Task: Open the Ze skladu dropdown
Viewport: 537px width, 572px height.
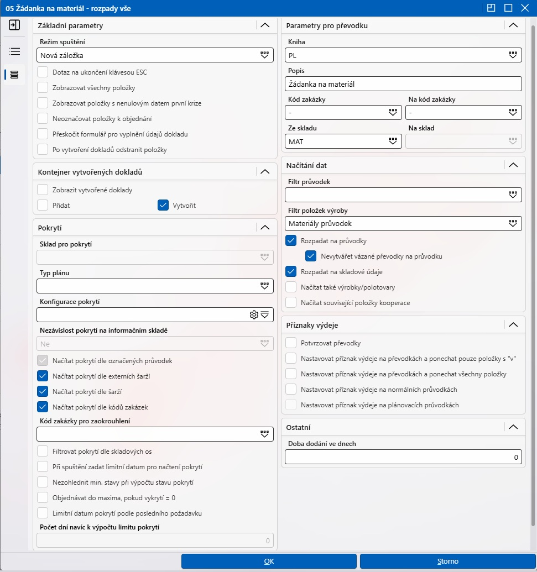Action: click(393, 141)
